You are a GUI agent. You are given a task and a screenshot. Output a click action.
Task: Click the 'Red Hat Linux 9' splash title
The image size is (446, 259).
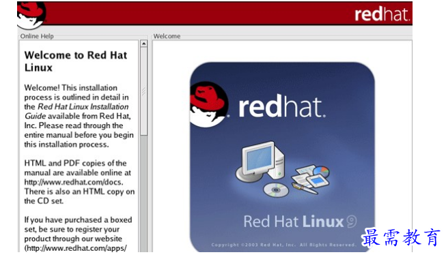point(300,222)
